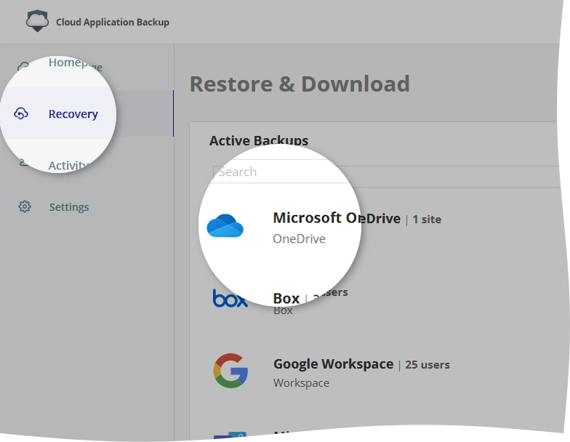Image resolution: width=570 pixels, height=442 pixels.
Task: Open the Box backup entry
Action: [286, 298]
